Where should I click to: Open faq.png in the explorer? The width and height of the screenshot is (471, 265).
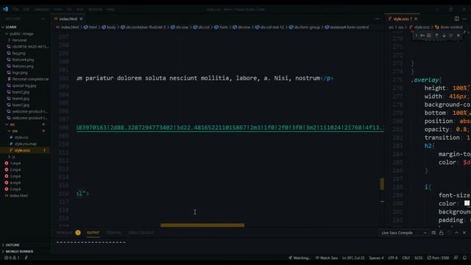(x=18, y=53)
